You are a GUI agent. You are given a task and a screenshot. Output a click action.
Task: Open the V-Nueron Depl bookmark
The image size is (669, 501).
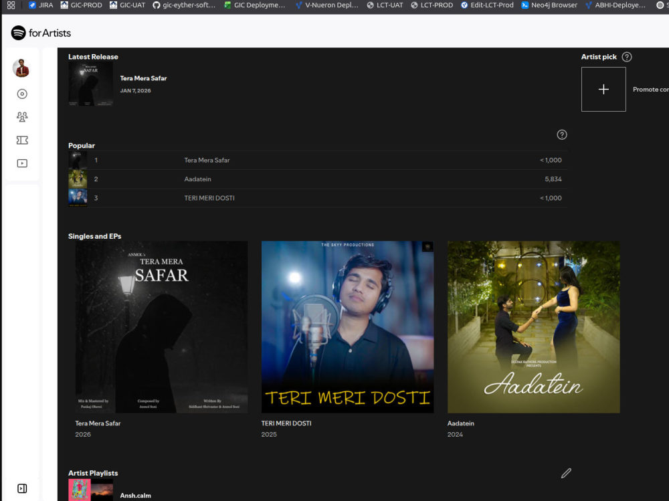327,5
